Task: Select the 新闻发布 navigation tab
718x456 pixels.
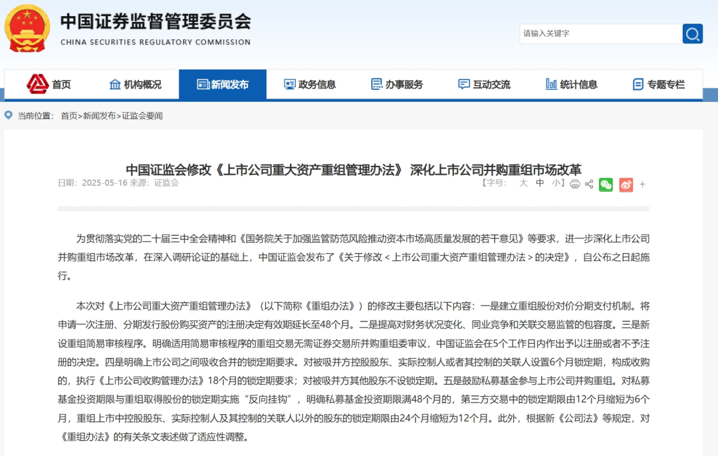Action: point(223,85)
